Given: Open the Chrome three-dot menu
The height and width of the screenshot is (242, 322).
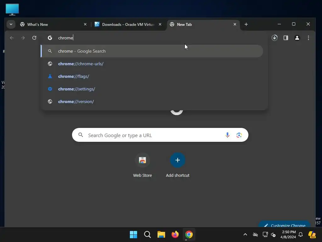Looking at the screenshot, I should 308,38.
